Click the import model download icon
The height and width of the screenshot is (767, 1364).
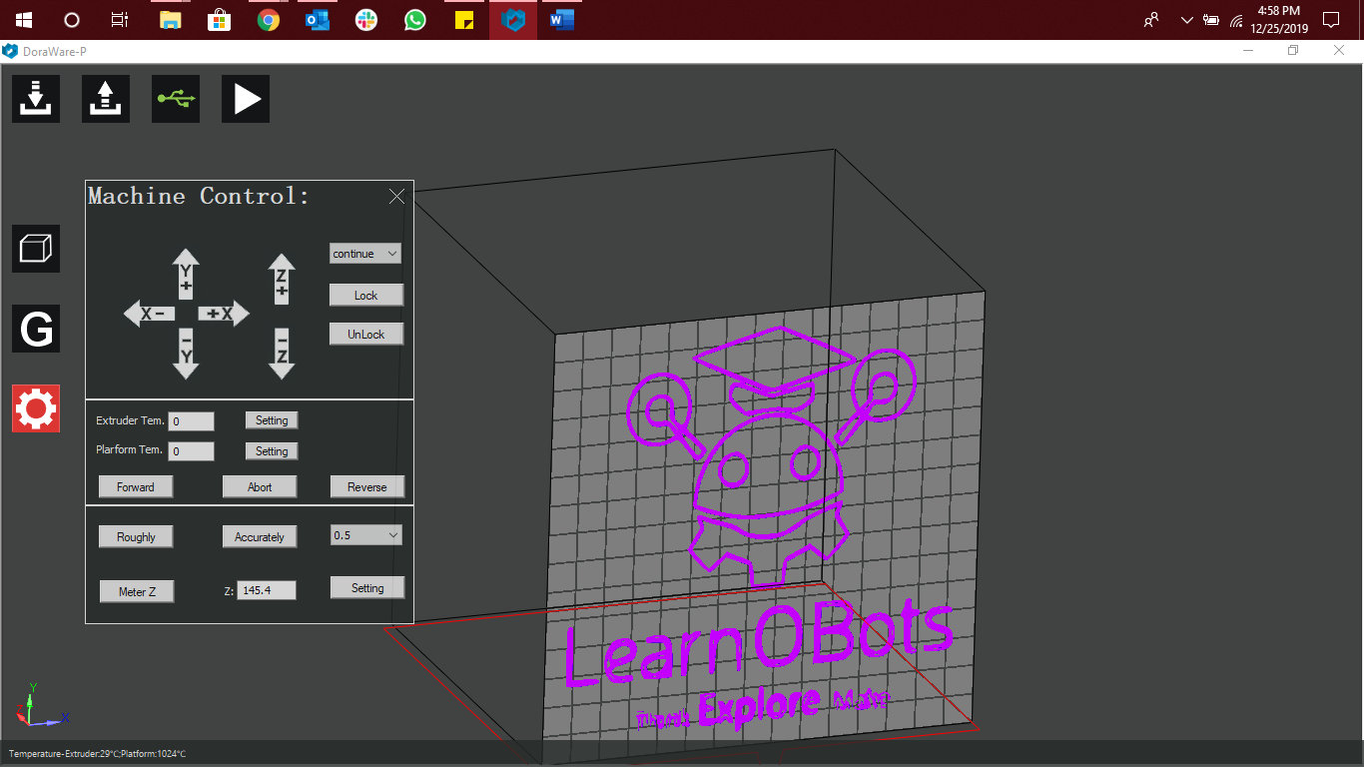pos(36,99)
